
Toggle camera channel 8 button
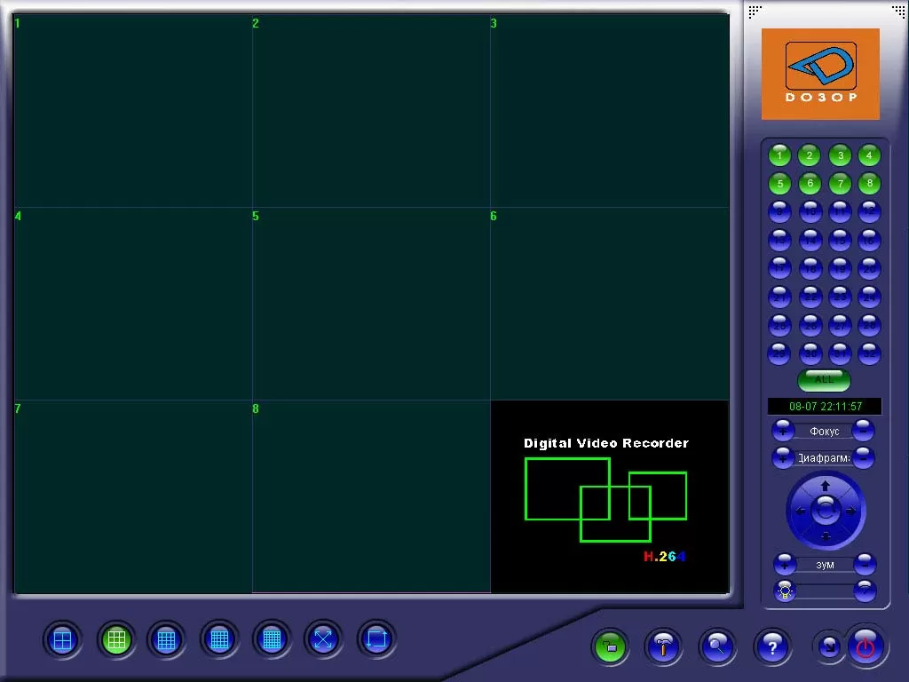(x=869, y=184)
